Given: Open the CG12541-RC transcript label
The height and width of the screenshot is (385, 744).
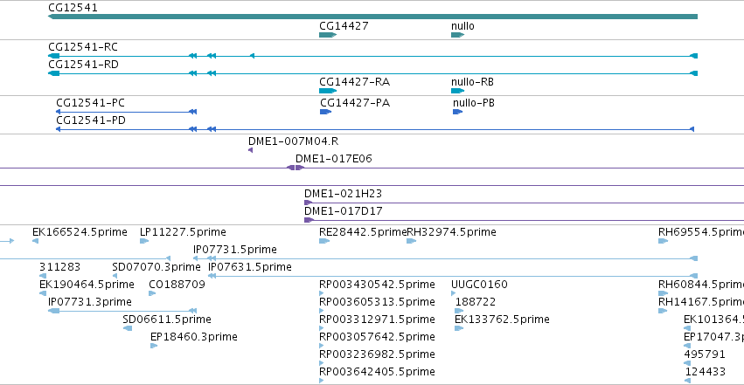Looking at the screenshot, I should coord(83,47).
